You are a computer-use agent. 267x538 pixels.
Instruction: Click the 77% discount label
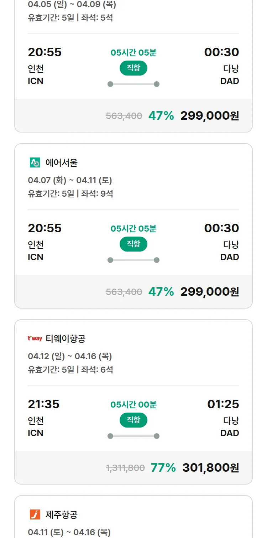coord(163,467)
